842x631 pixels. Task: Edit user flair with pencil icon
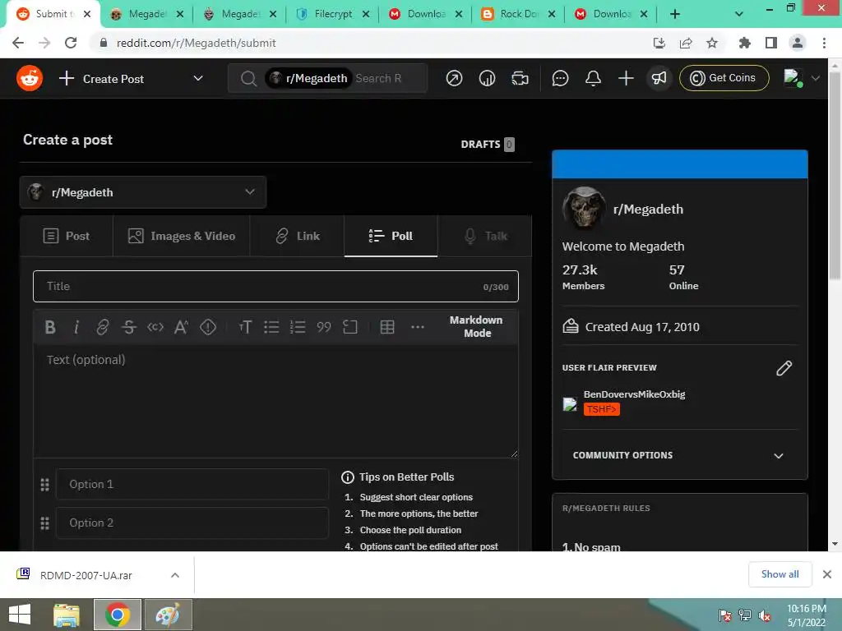(x=784, y=368)
